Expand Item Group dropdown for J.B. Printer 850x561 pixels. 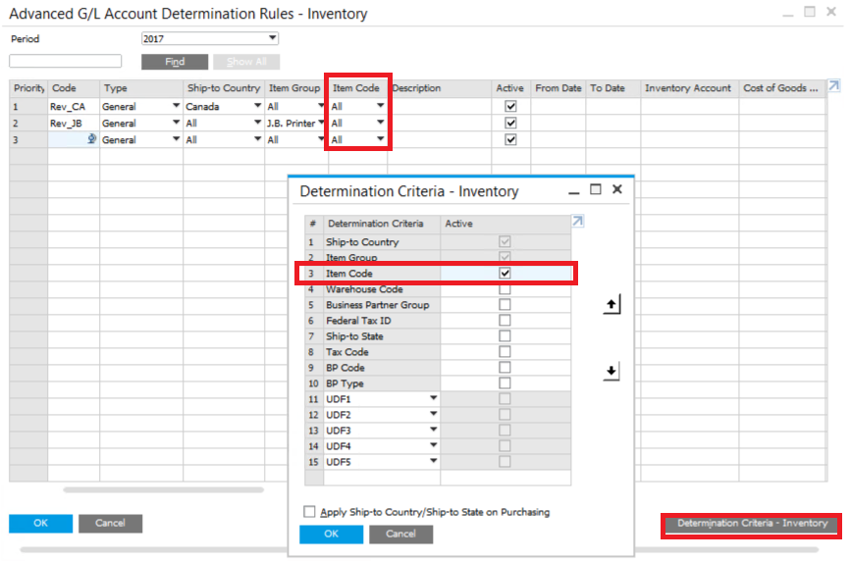(320, 124)
